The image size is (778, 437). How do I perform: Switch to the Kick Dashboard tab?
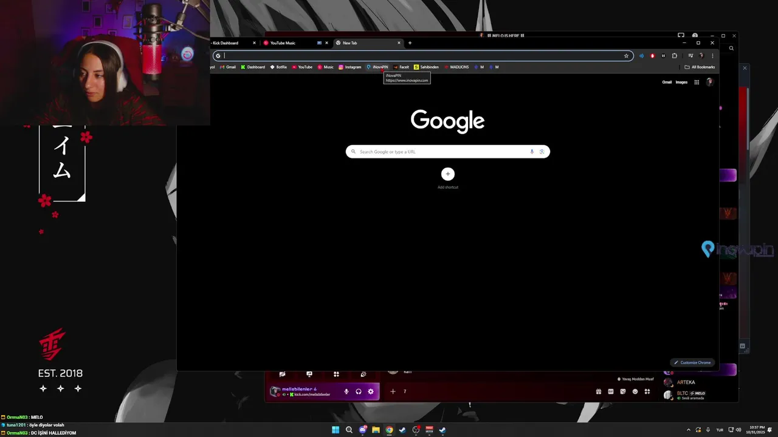(x=234, y=43)
